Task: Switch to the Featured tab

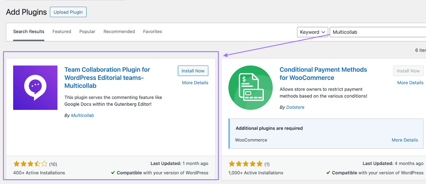Action: [62, 31]
